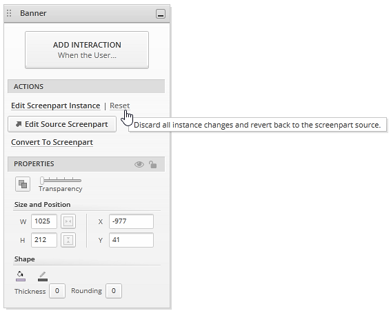Focus the W width input field
Viewport: 391px width, 311px height.
point(44,221)
